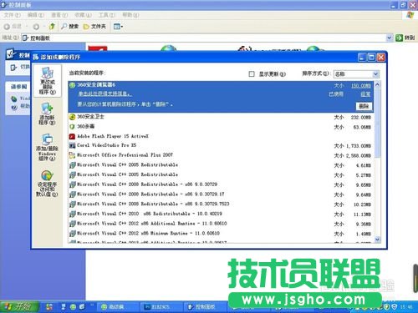The width and height of the screenshot is (418, 313).
Task: Open Add New Programs sidebar icon
Action: 47,114
